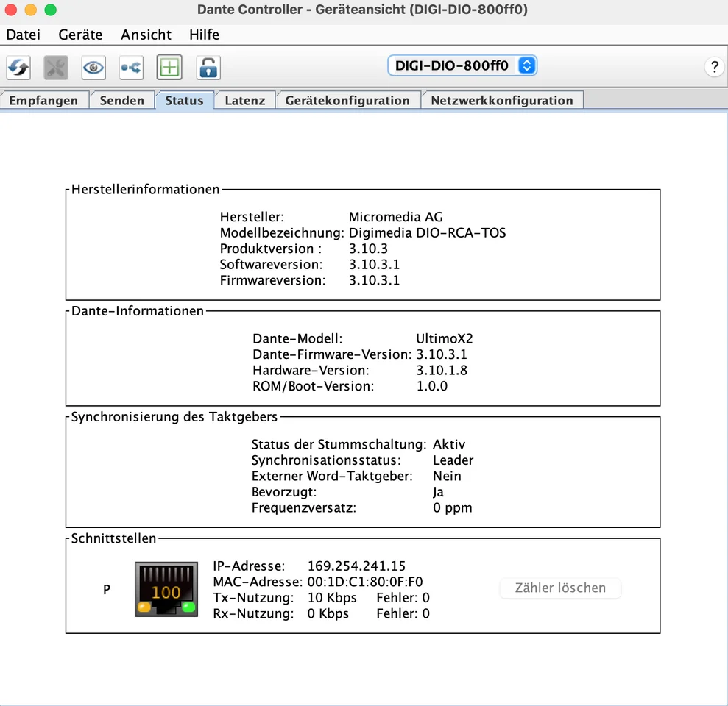This screenshot has width=728, height=706.
Task: Click the device selector stepper arrows
Action: pos(526,65)
